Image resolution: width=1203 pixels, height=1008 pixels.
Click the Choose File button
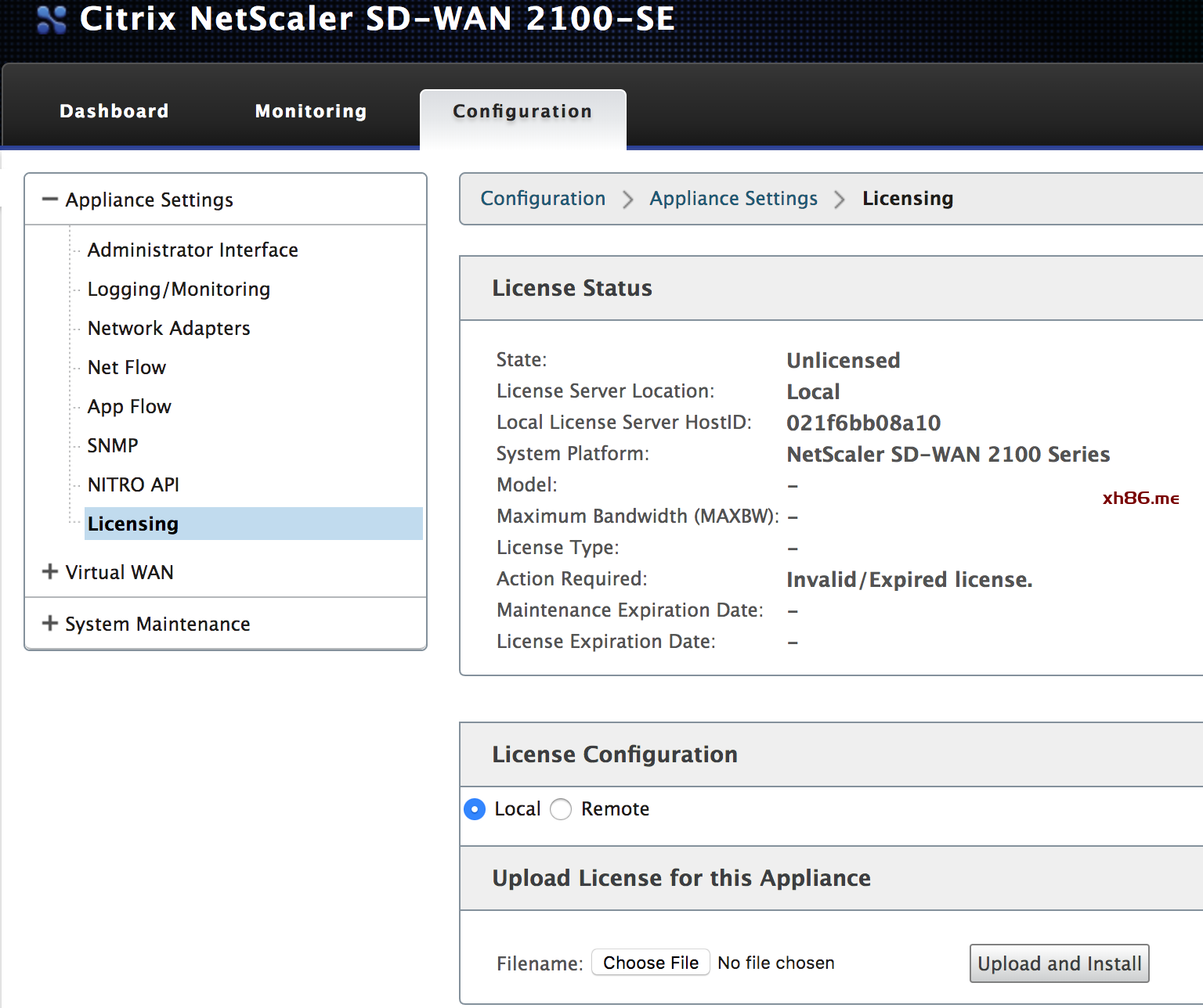[x=651, y=963]
